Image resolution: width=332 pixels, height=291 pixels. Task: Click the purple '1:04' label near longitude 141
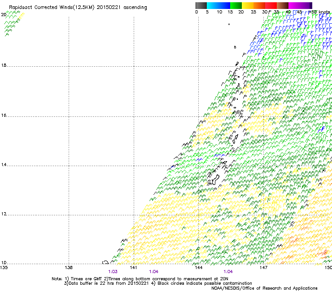click(154, 272)
